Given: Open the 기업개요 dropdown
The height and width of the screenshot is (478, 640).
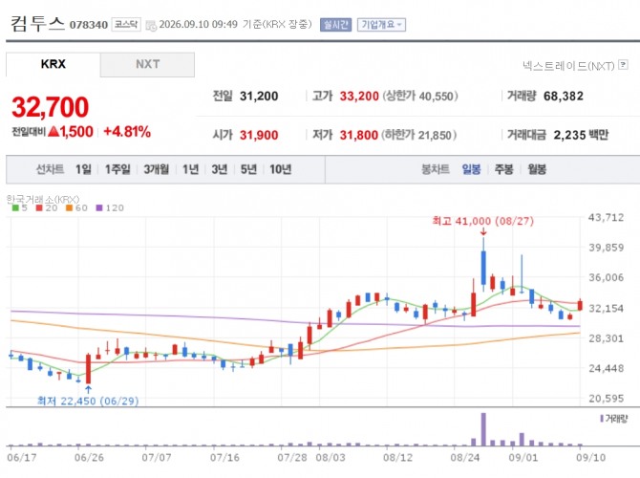Looking at the screenshot, I should click(x=381, y=25).
